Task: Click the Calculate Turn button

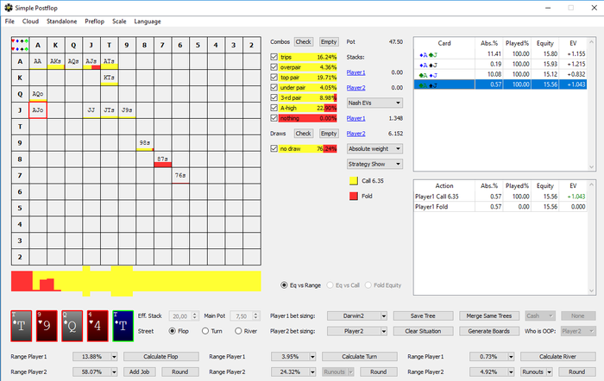Action: tap(360, 356)
